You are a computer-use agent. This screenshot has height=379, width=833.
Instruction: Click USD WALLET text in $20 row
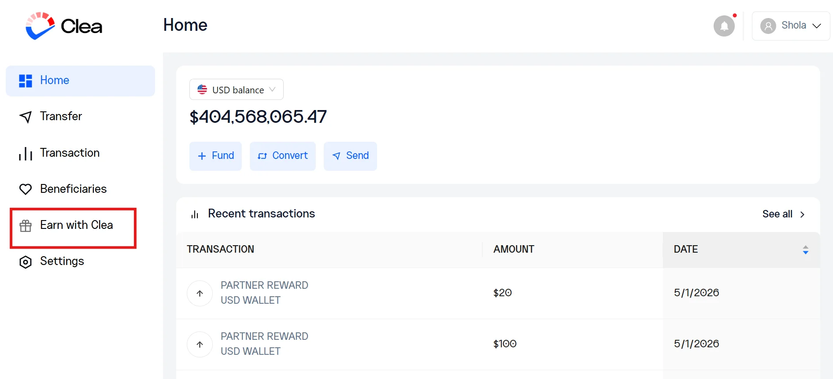point(250,300)
